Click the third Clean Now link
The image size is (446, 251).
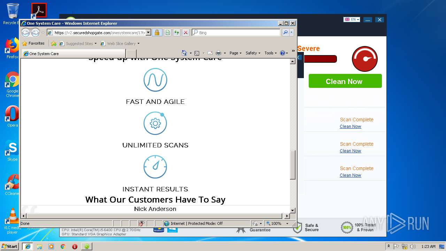point(350,175)
